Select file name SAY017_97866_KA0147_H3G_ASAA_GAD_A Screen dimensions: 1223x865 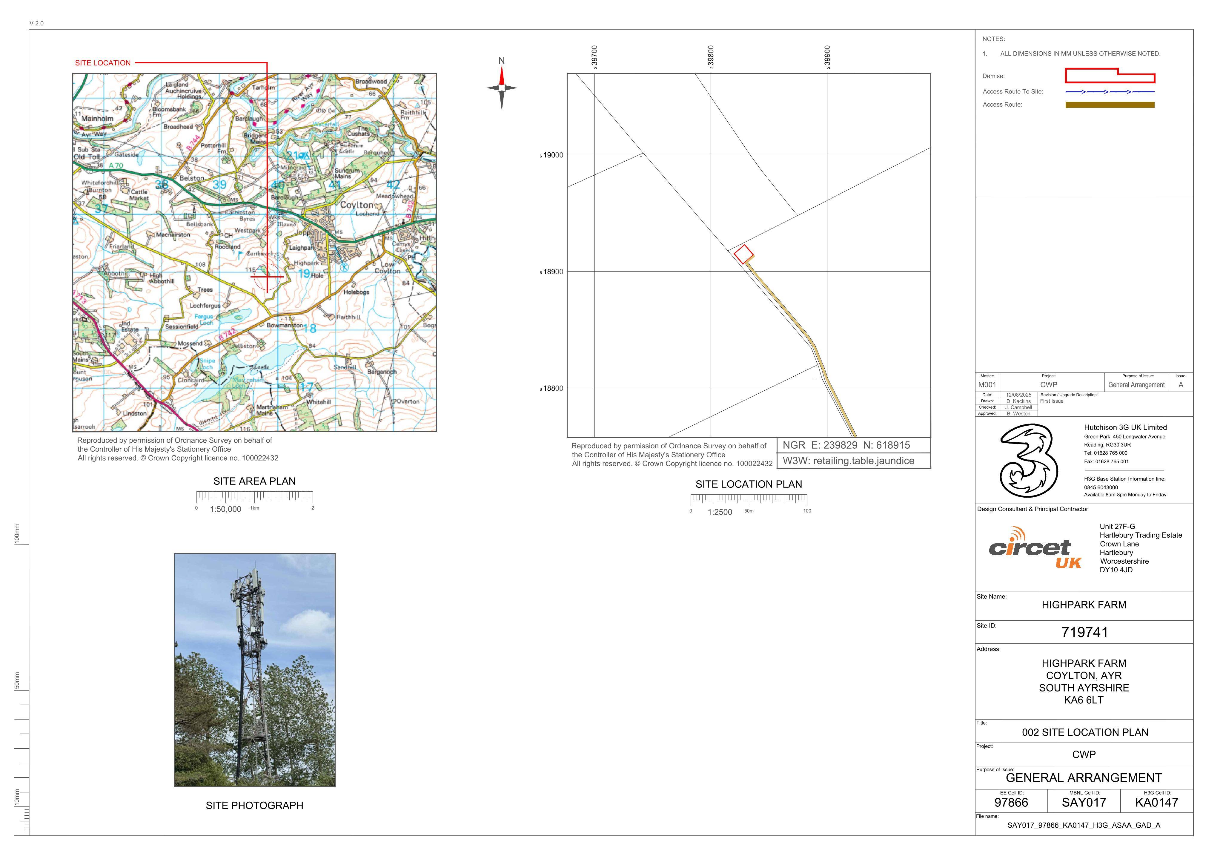[x=1084, y=826]
